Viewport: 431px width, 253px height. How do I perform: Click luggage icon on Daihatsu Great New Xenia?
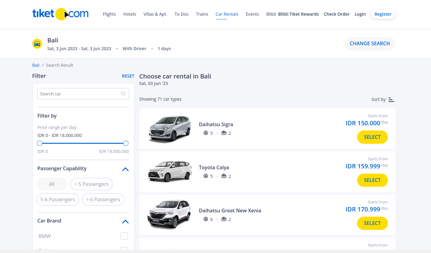pyautogui.click(x=224, y=219)
